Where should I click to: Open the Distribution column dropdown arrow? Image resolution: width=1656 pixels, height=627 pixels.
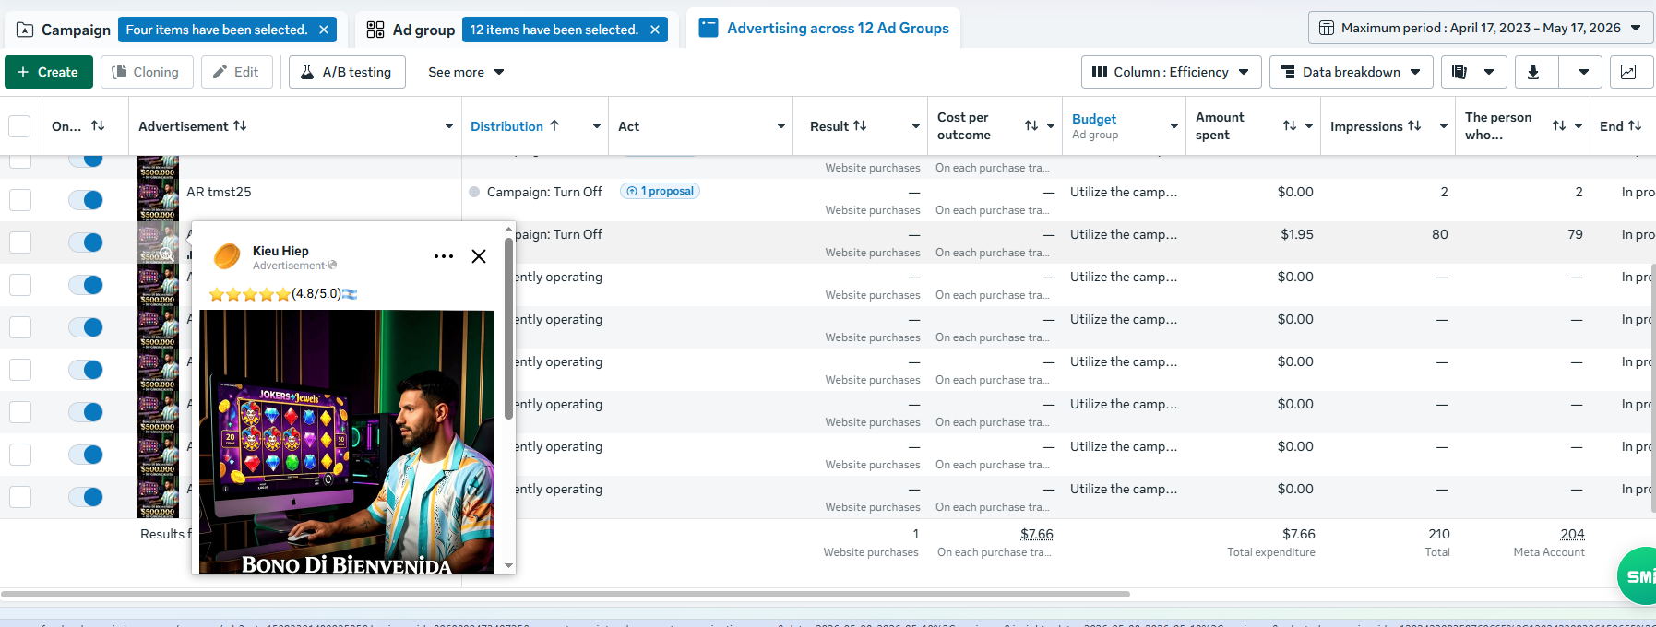point(597,126)
